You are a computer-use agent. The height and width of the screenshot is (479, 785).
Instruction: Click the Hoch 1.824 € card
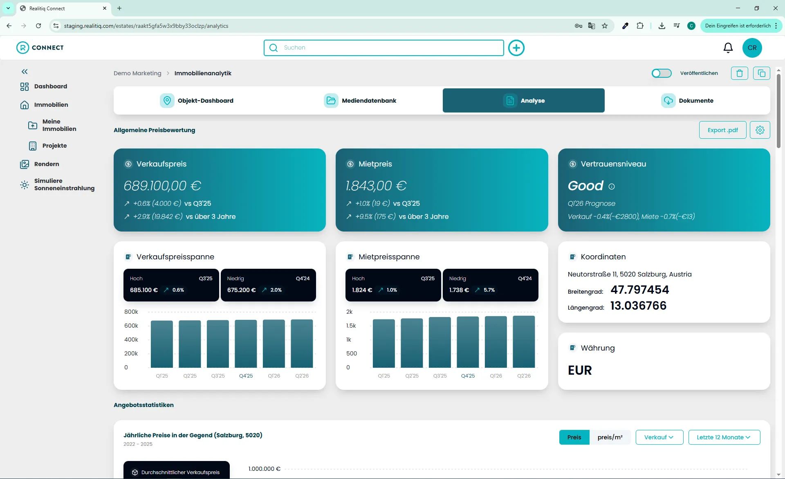point(393,285)
